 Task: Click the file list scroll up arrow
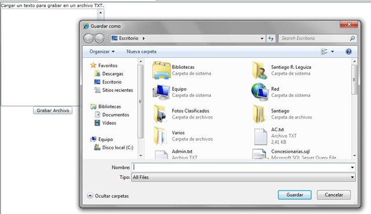354,61
